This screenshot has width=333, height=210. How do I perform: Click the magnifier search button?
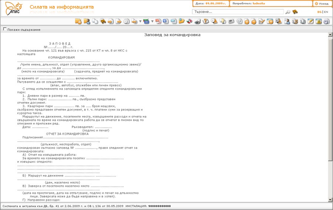(288, 12)
